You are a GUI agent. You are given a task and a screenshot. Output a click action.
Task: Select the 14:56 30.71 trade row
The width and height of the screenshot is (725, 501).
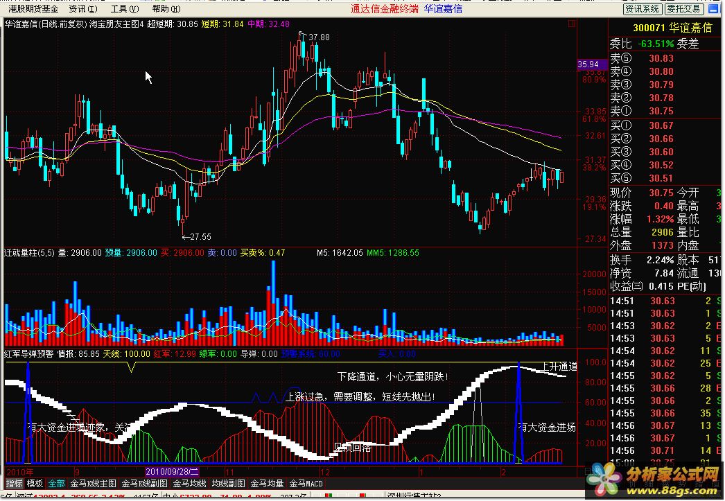[x=665, y=450]
